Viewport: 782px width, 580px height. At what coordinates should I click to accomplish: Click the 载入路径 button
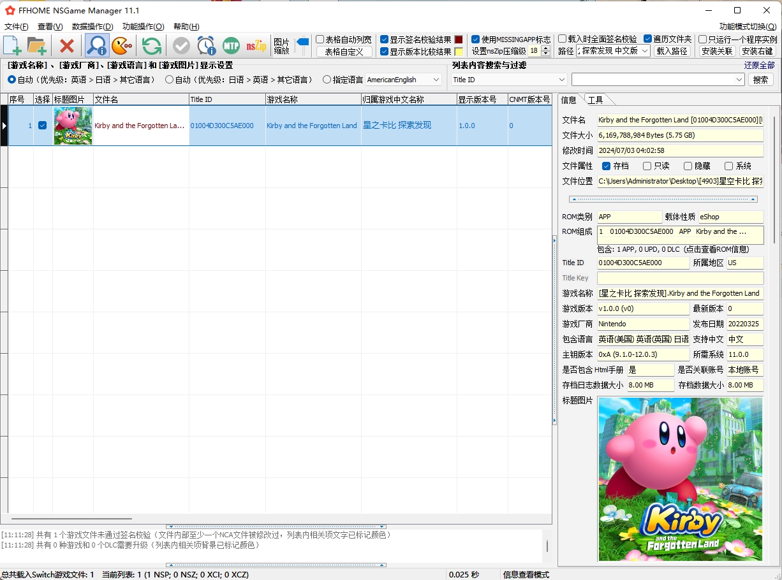(x=672, y=51)
